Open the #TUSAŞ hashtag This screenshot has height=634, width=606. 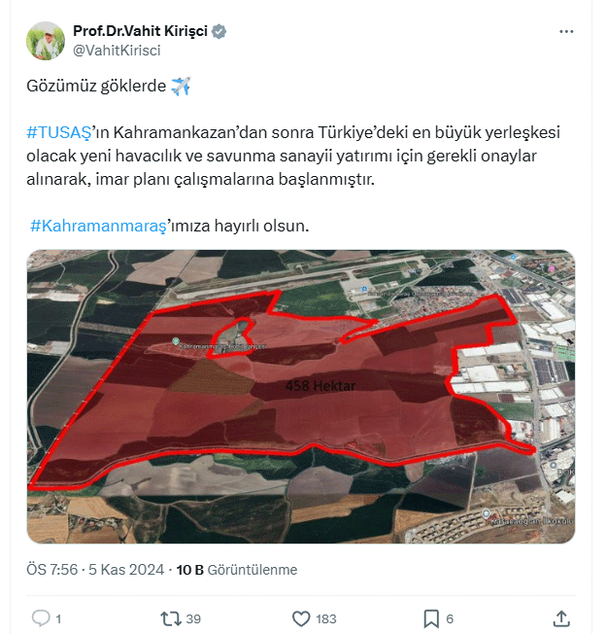click(x=59, y=132)
